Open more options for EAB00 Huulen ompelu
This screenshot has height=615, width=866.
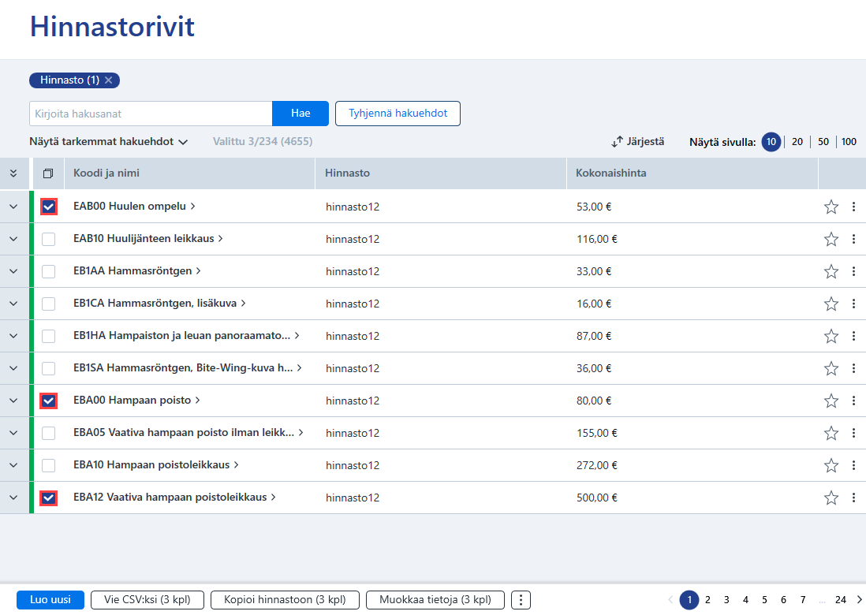point(854,207)
